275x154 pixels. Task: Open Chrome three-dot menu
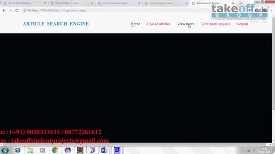tap(271, 10)
